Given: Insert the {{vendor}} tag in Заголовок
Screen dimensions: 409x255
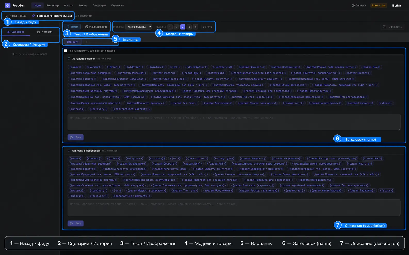Looking at the screenshot, I should coord(94,67).
